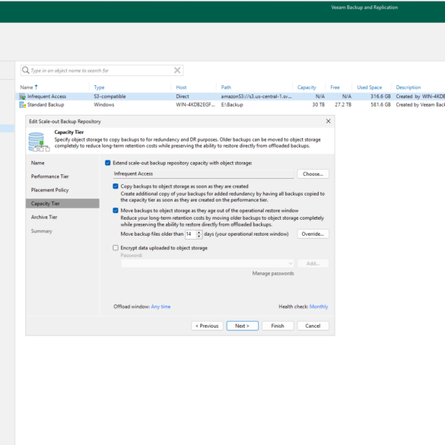The height and width of the screenshot is (445, 445).
Task: Close the Edit Scale-out Backup Repository dialog
Action: click(x=329, y=121)
